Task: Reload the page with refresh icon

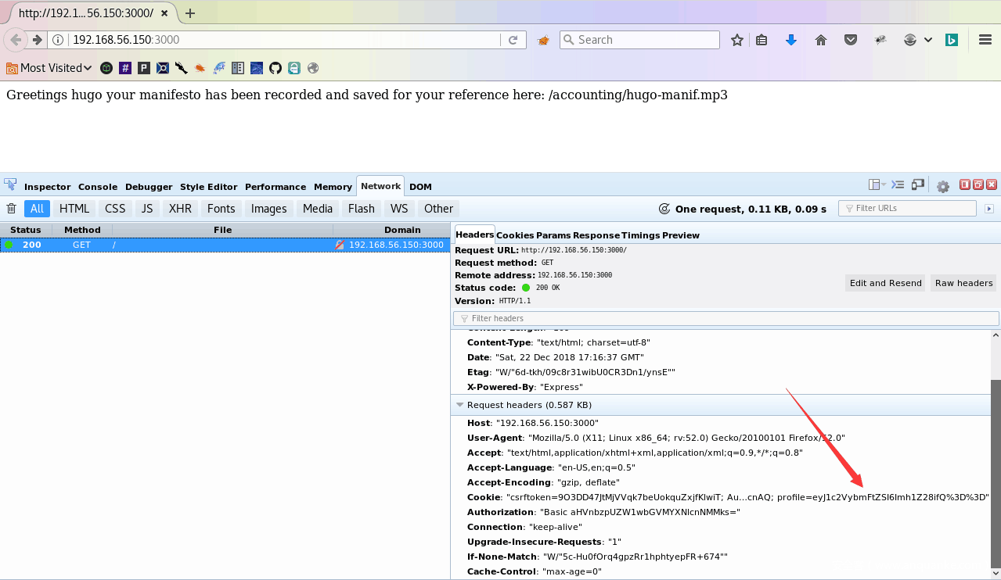Action: click(x=513, y=40)
